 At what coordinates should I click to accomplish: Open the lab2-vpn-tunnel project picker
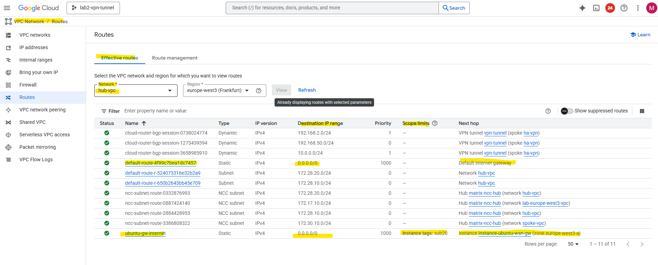(93, 8)
